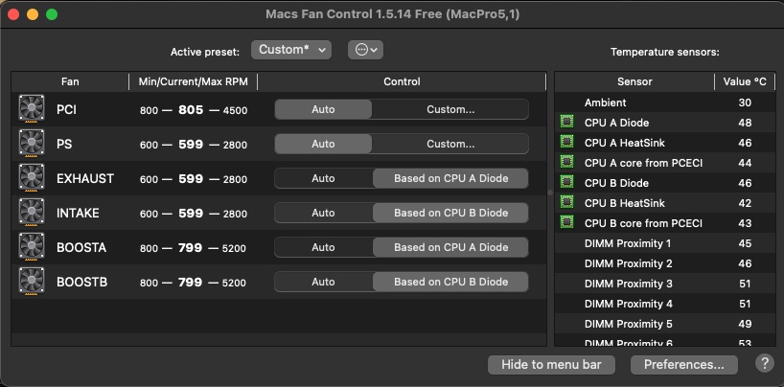
Task: Select BOOSTA Based on CPU A Diode option
Action: 450,247
